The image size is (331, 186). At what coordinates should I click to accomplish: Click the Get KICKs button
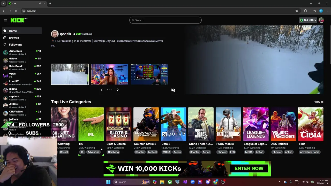click(x=308, y=20)
